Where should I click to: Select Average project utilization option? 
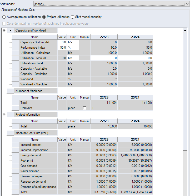[22, 17]
